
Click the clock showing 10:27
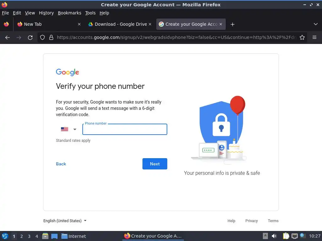pyautogui.click(x=314, y=236)
